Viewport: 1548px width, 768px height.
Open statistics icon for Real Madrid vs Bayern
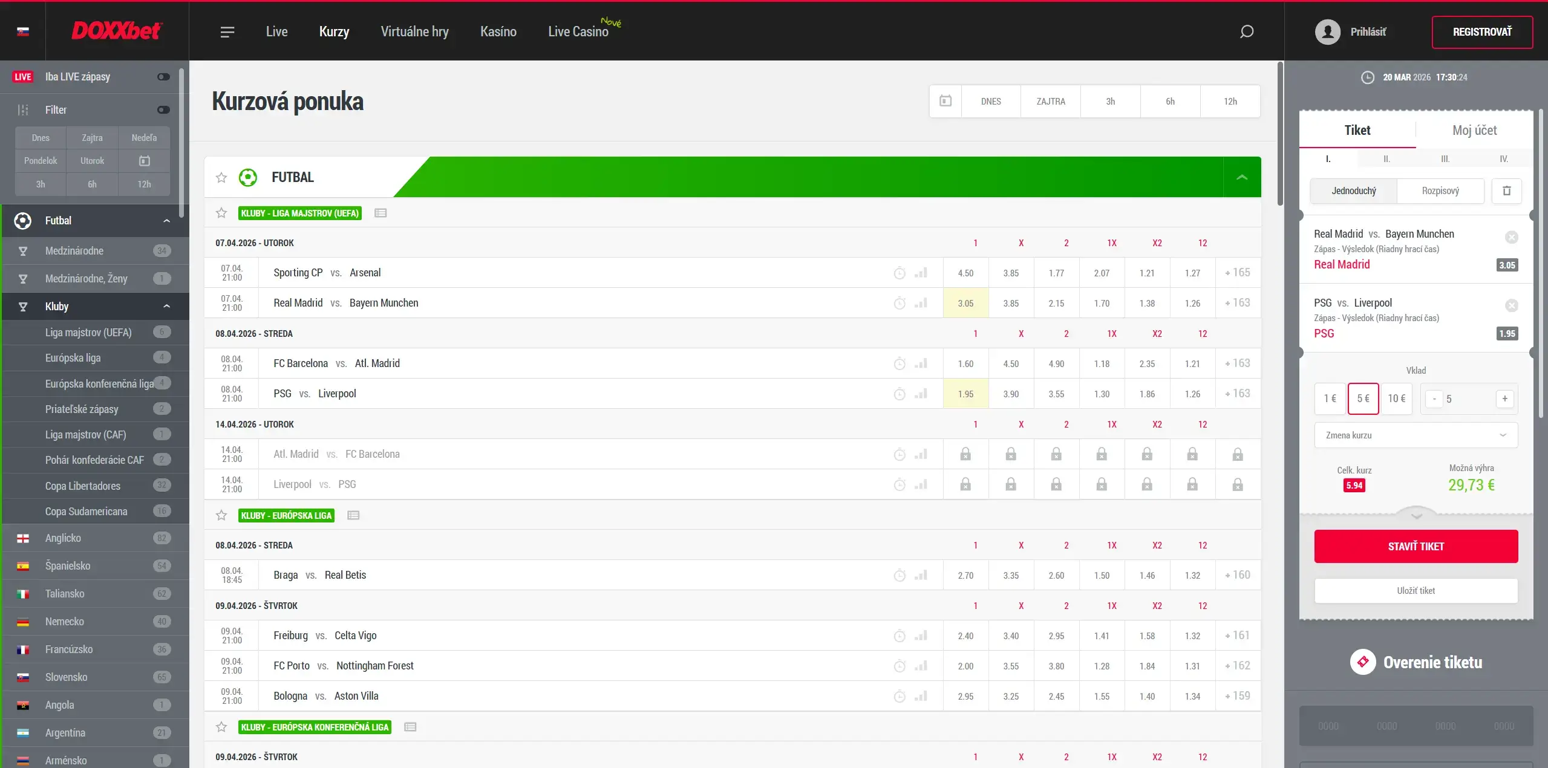[x=921, y=303]
